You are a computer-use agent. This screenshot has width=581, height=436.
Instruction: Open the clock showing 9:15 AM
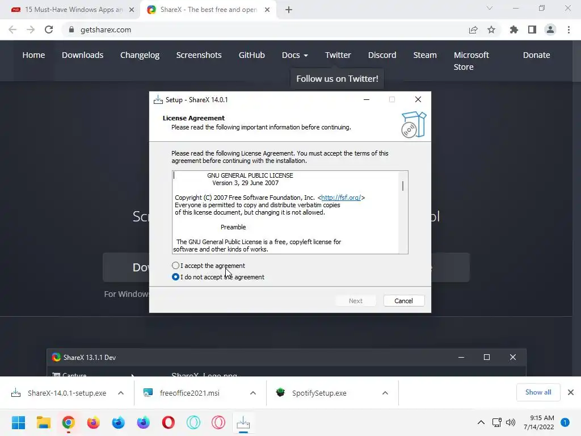(x=539, y=422)
